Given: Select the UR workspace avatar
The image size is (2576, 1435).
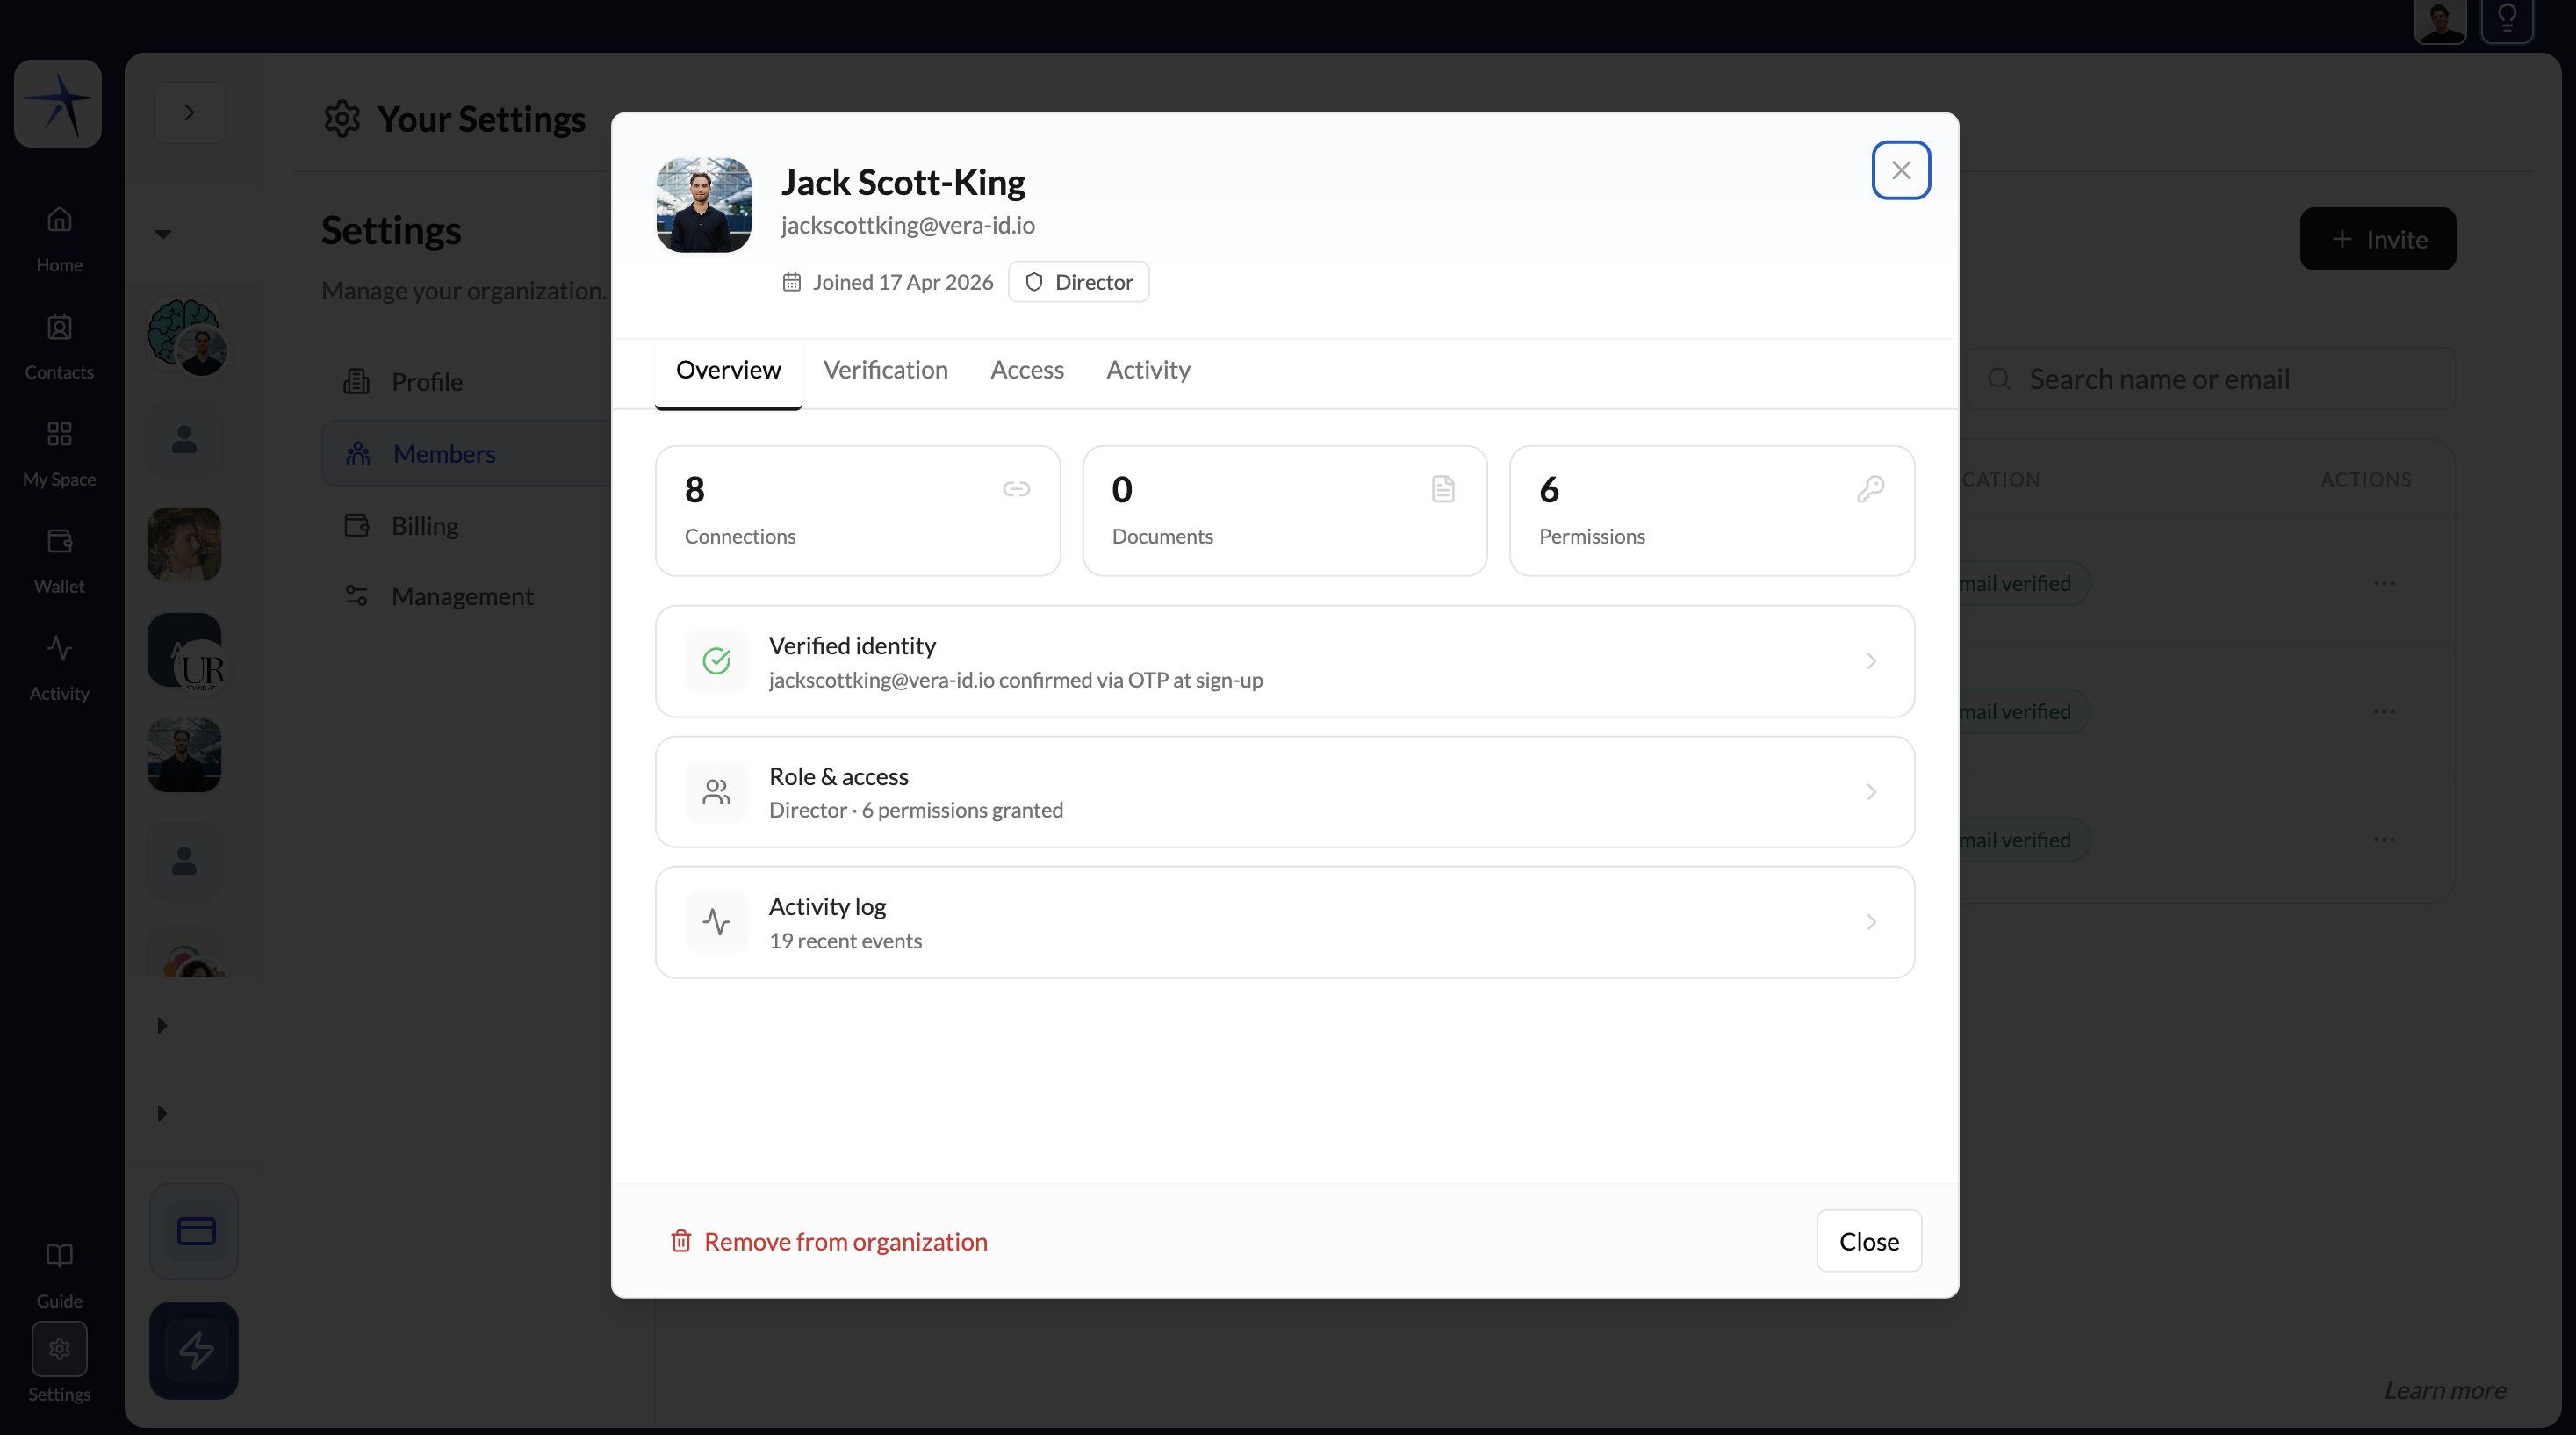Looking at the screenshot, I should coord(185,652).
